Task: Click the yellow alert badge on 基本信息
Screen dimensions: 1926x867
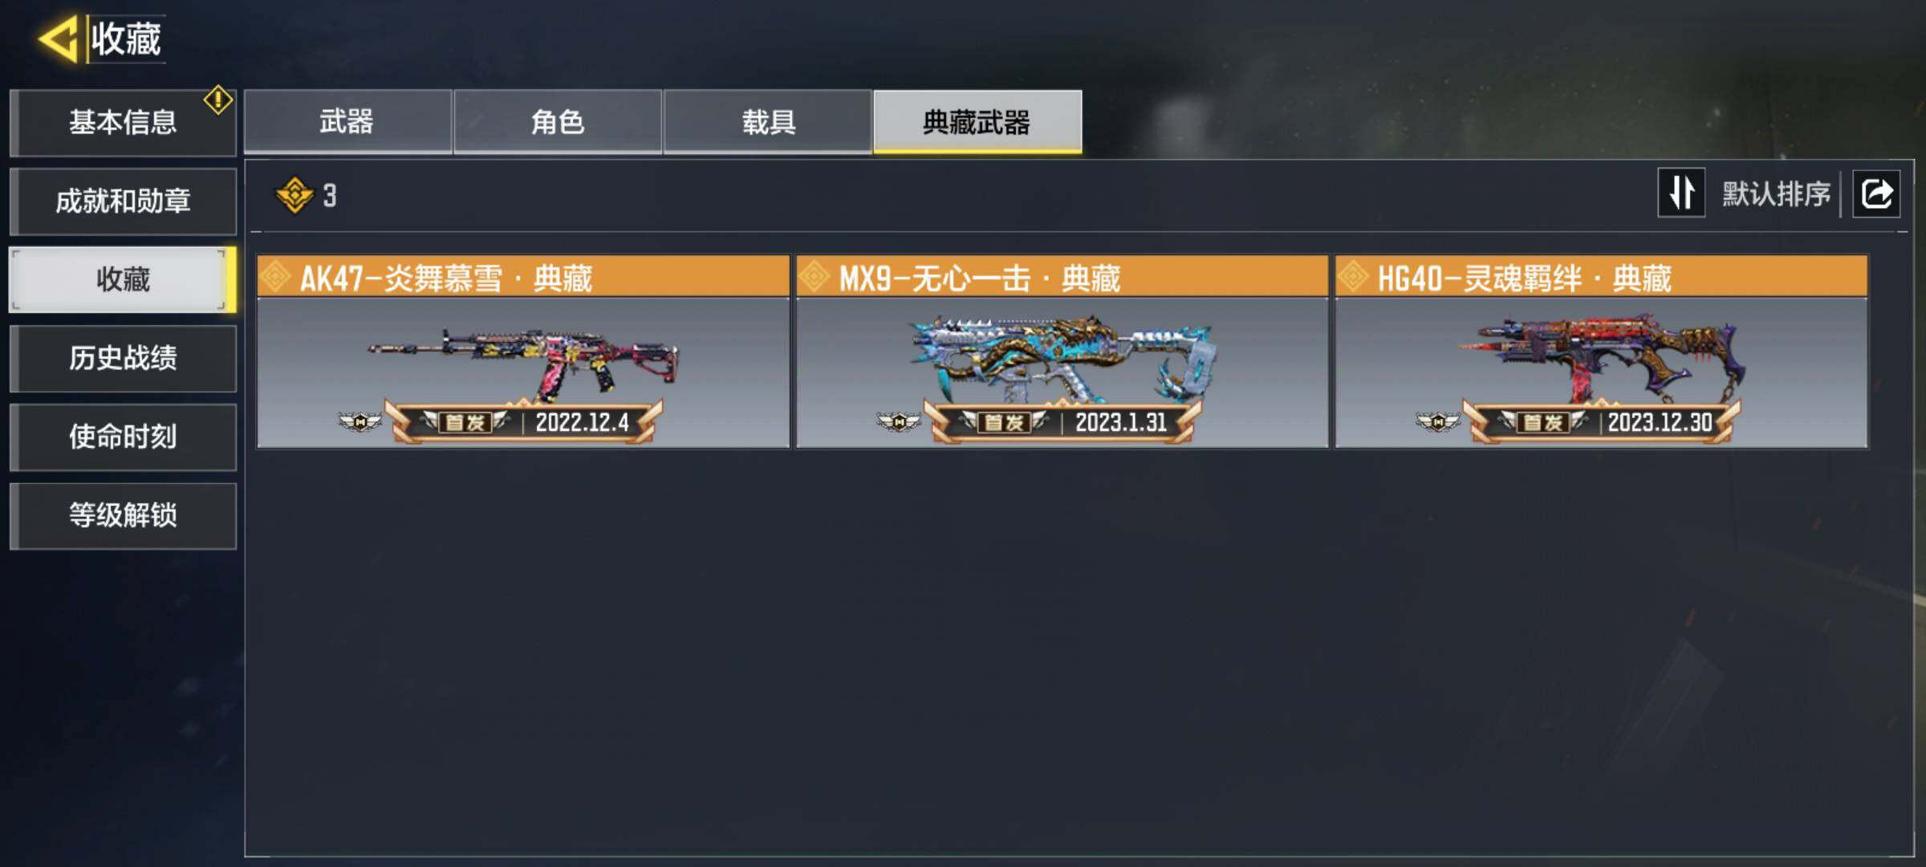Action: [217, 100]
